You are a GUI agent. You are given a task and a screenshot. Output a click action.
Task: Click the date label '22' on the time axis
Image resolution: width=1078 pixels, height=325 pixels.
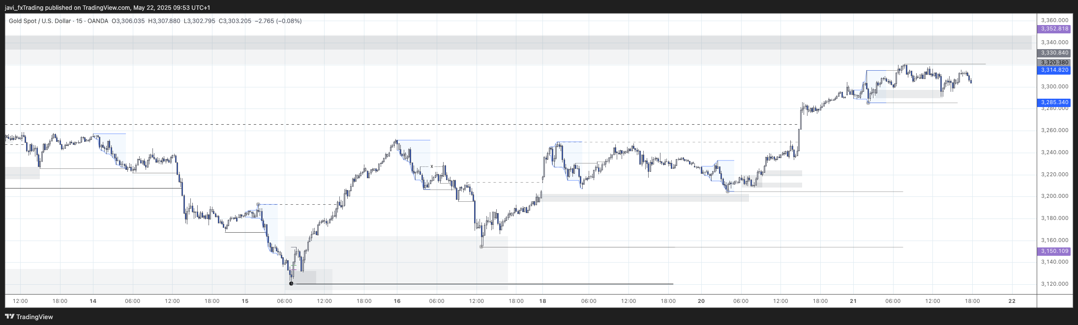(1012, 301)
